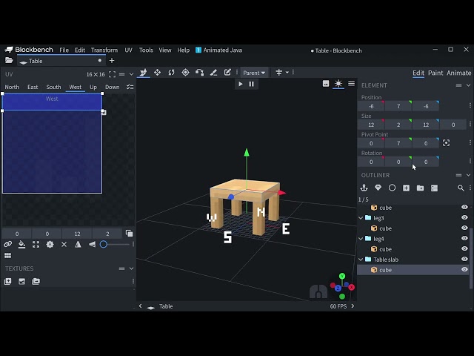Hide the cube under leg3
This screenshot has width=474, height=356.
point(464,228)
